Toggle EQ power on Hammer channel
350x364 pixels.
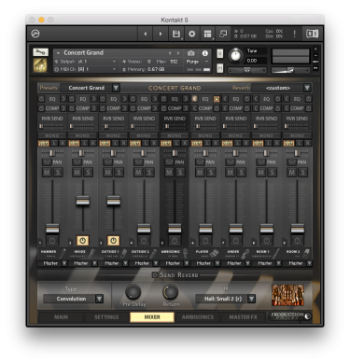click(x=41, y=99)
